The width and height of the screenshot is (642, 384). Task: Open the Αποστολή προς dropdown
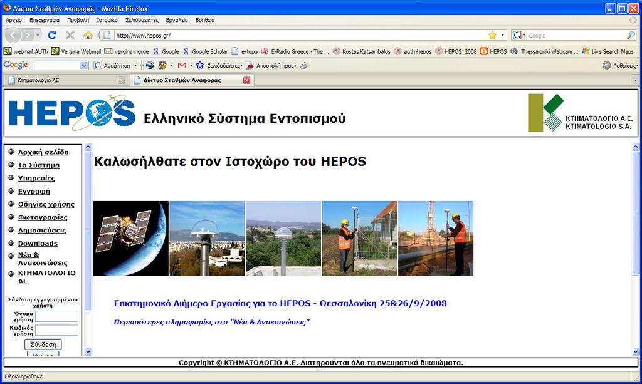(x=271, y=65)
